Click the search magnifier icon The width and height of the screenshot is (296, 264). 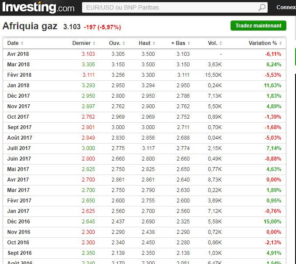[x=262, y=7]
